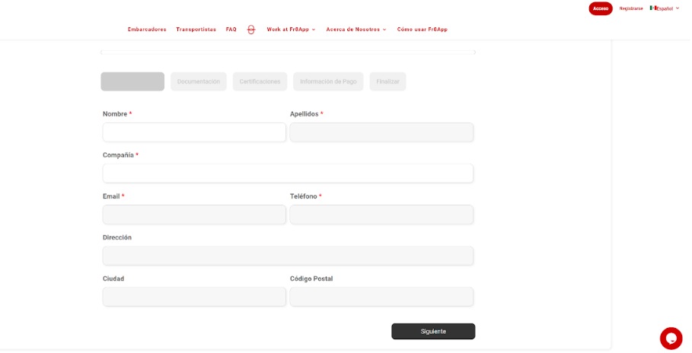Screen dimensions: 692x353
Task: Click the Mexican flag language icon
Action: pos(653,8)
